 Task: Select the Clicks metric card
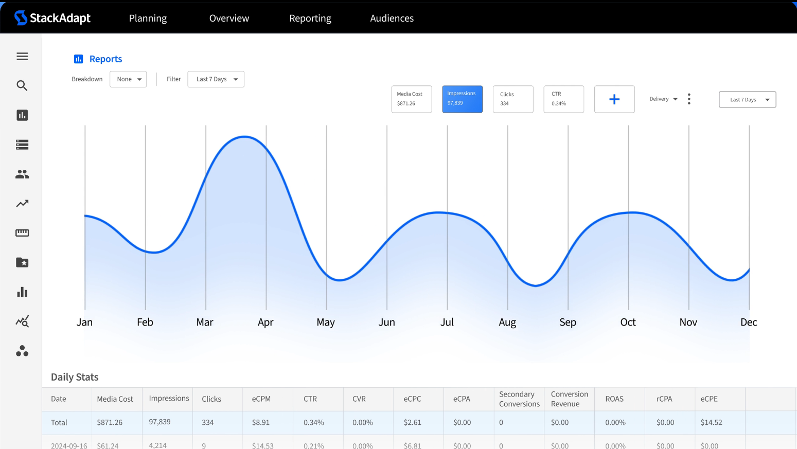[513, 99]
